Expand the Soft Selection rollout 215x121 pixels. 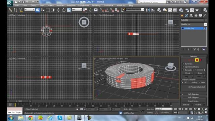coord(193,94)
